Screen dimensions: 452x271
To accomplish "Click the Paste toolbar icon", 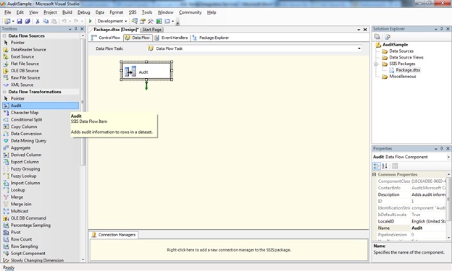I will pyautogui.click(x=54, y=21).
